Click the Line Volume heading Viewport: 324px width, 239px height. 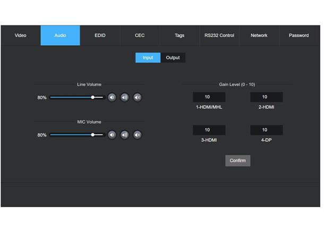click(89, 84)
